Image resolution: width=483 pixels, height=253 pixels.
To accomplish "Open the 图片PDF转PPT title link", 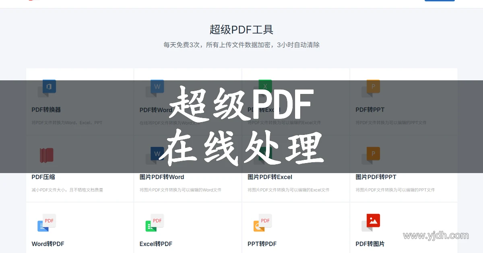I will (376, 177).
